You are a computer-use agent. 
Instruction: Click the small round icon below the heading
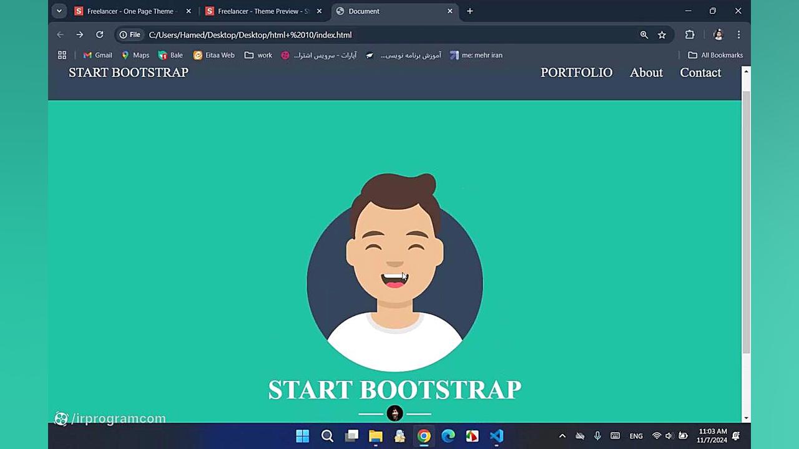395,413
